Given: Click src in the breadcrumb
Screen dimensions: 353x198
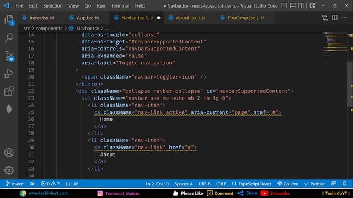Looking at the screenshot, I should [26, 29].
